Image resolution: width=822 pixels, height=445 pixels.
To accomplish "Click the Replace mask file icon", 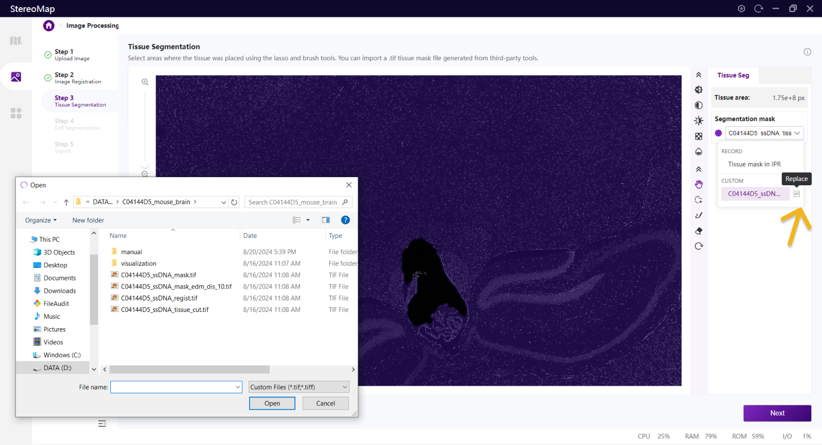I will click(x=796, y=194).
